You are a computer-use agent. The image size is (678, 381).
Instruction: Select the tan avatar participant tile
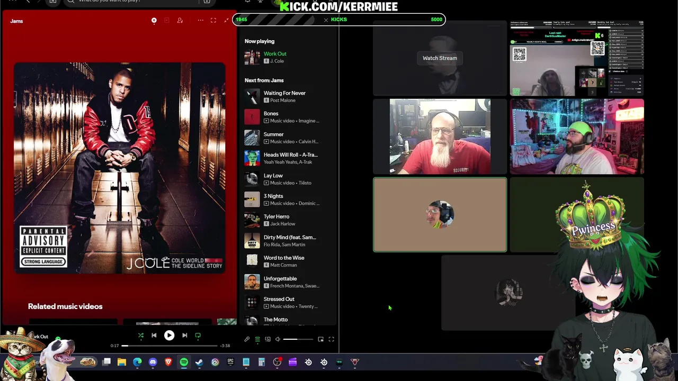coord(440,214)
